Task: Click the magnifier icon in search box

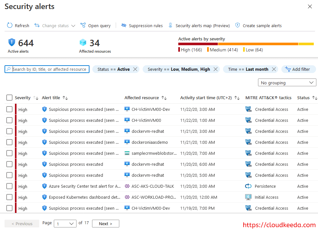Action: [8, 69]
